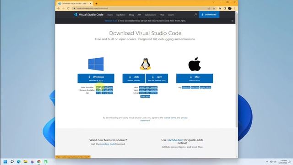This screenshot has height=165, width=293.
Task: Select Linux .deb ARM 64
Action: tap(154, 88)
